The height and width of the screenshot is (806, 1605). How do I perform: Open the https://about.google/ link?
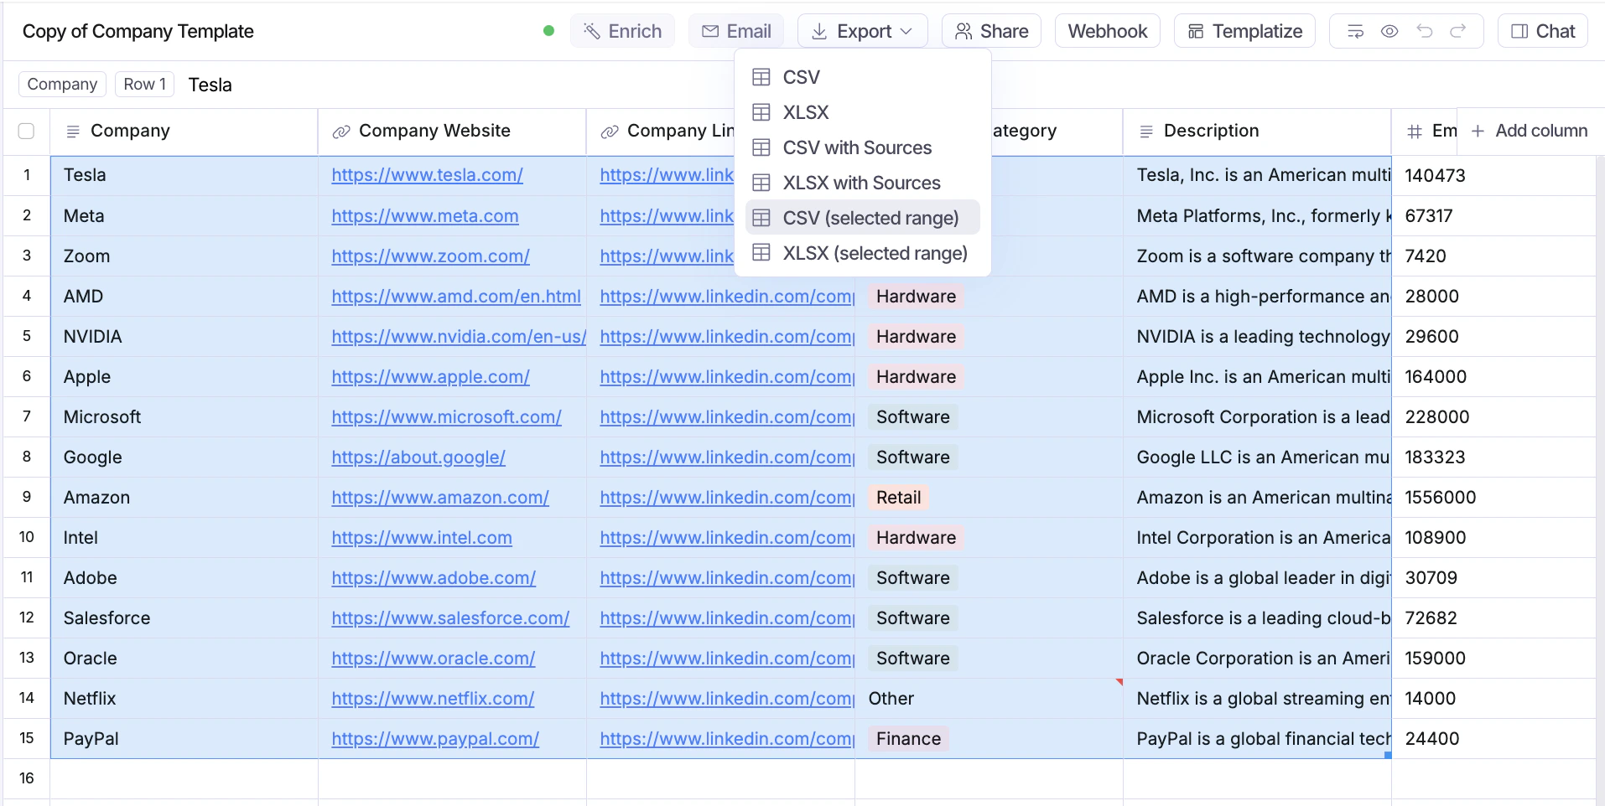pyautogui.click(x=418, y=457)
